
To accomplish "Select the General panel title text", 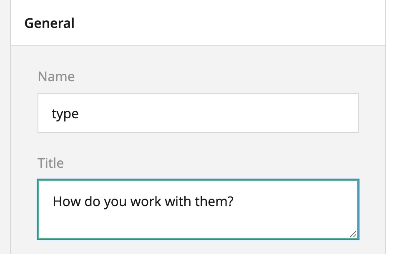I will [x=49, y=23].
